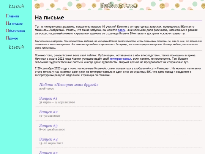Click the lower KLHOWA handwritten logo
The image size is (205, 154).
16,47
